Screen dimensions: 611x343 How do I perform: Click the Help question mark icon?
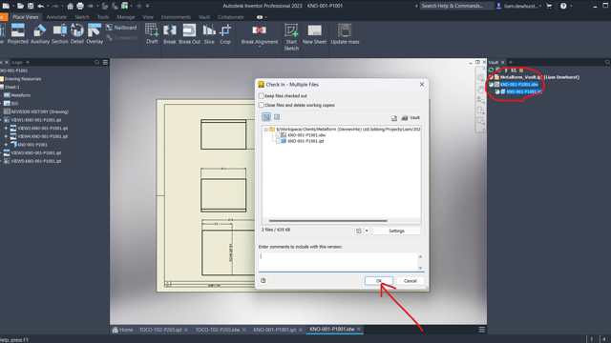563,6
